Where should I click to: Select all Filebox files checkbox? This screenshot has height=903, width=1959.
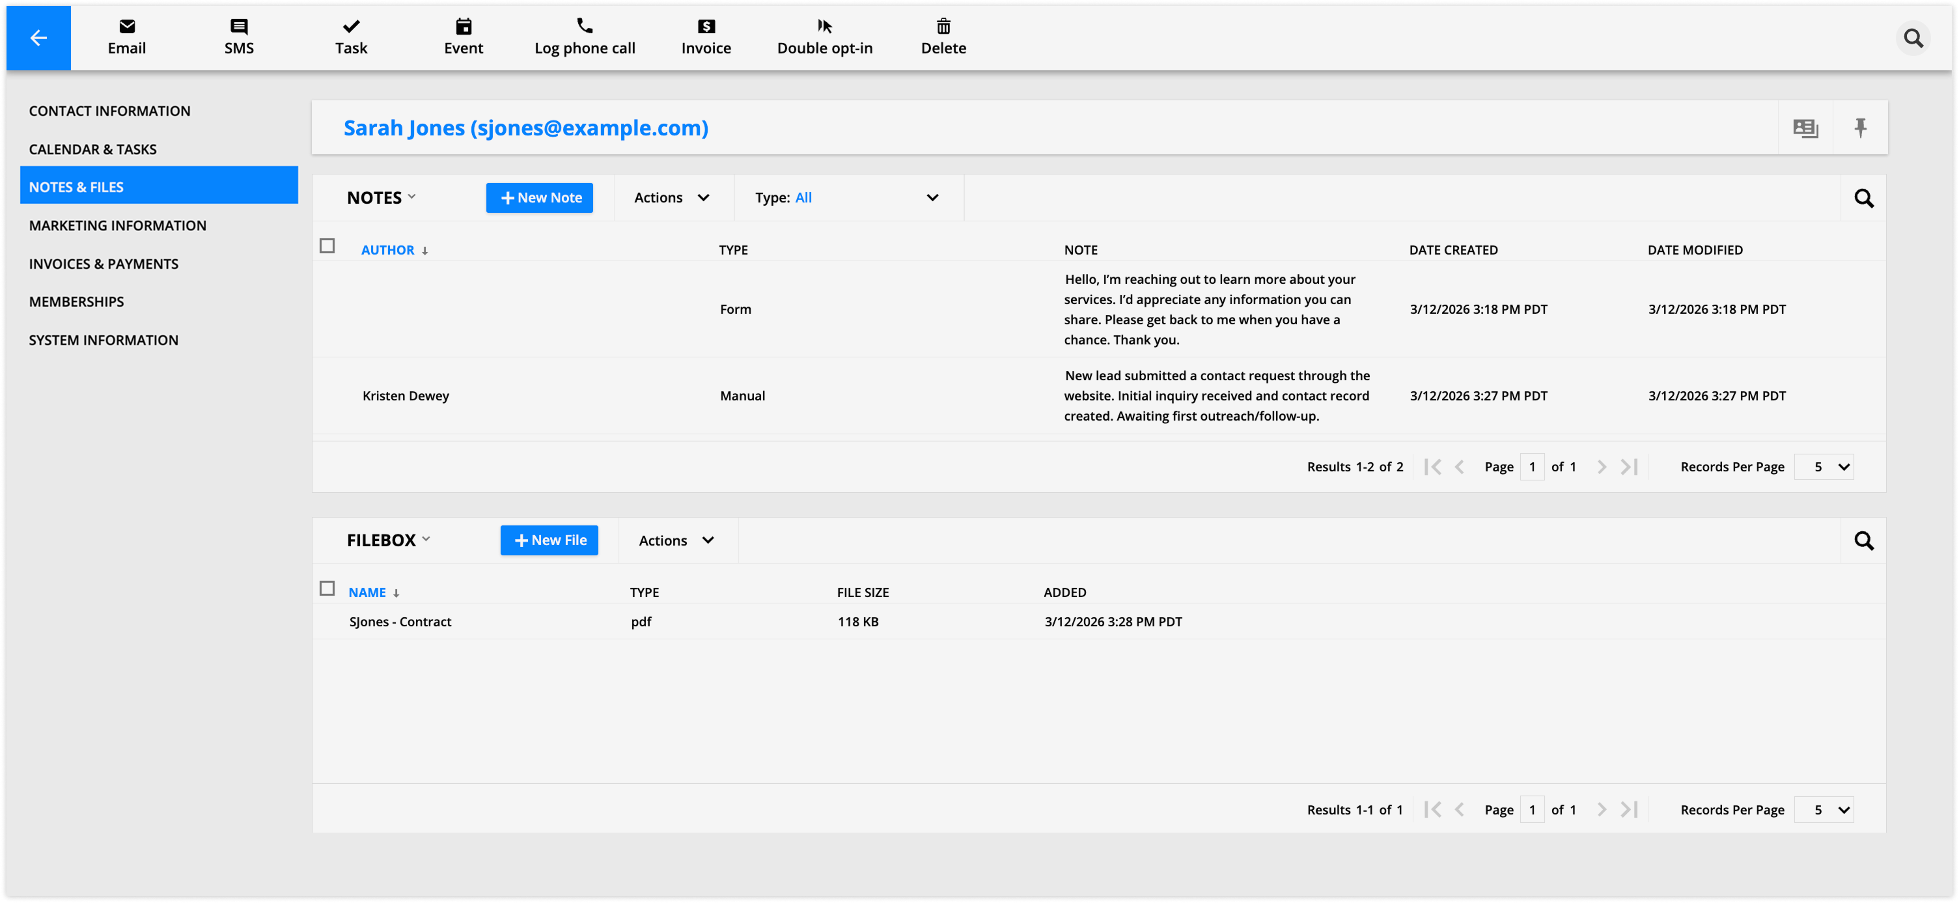click(327, 588)
